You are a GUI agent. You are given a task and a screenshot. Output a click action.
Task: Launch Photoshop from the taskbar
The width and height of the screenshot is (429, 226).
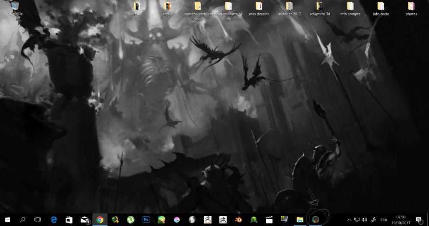[146, 220]
